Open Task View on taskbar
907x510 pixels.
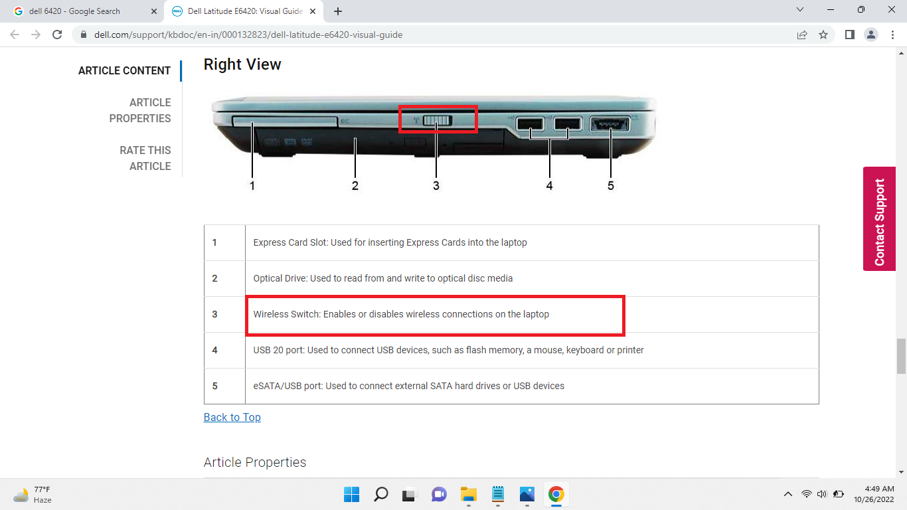(410, 494)
